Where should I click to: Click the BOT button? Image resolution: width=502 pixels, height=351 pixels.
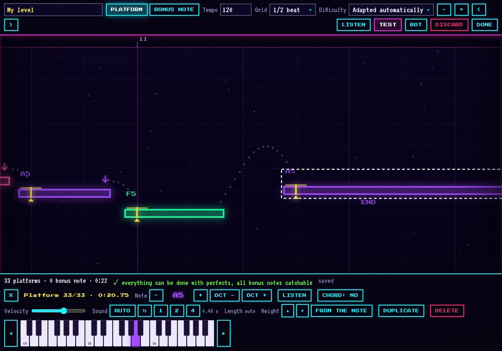click(416, 25)
